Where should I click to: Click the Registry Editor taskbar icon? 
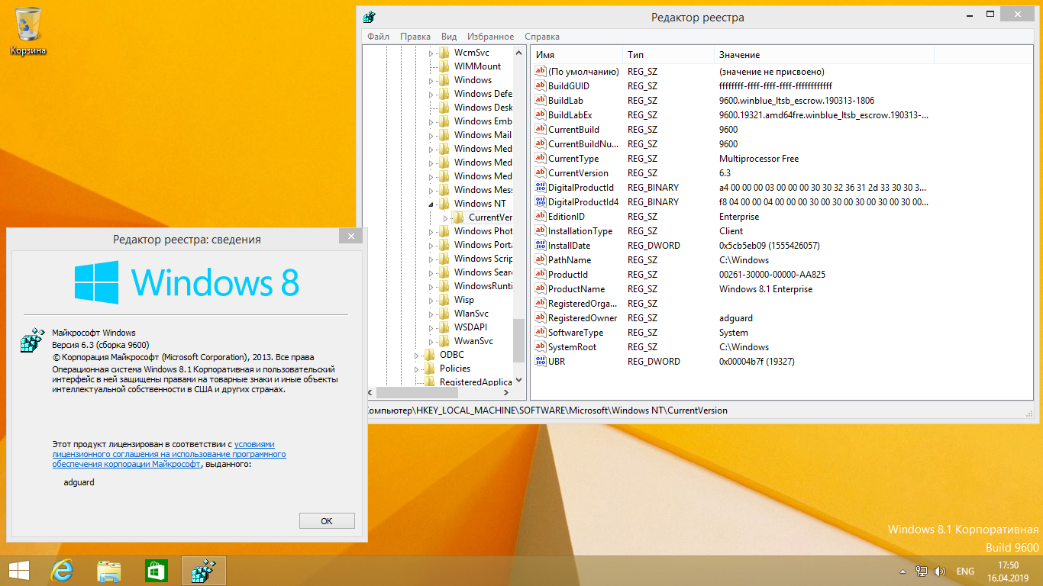point(204,571)
